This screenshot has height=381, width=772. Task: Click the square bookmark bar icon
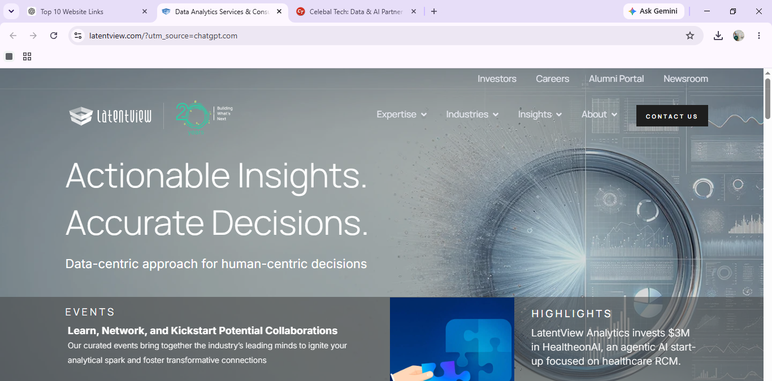[x=9, y=56]
